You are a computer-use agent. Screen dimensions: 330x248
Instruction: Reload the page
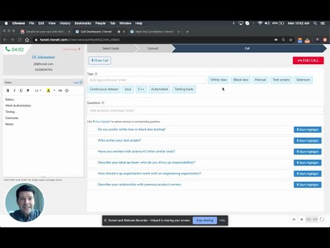[20, 40]
